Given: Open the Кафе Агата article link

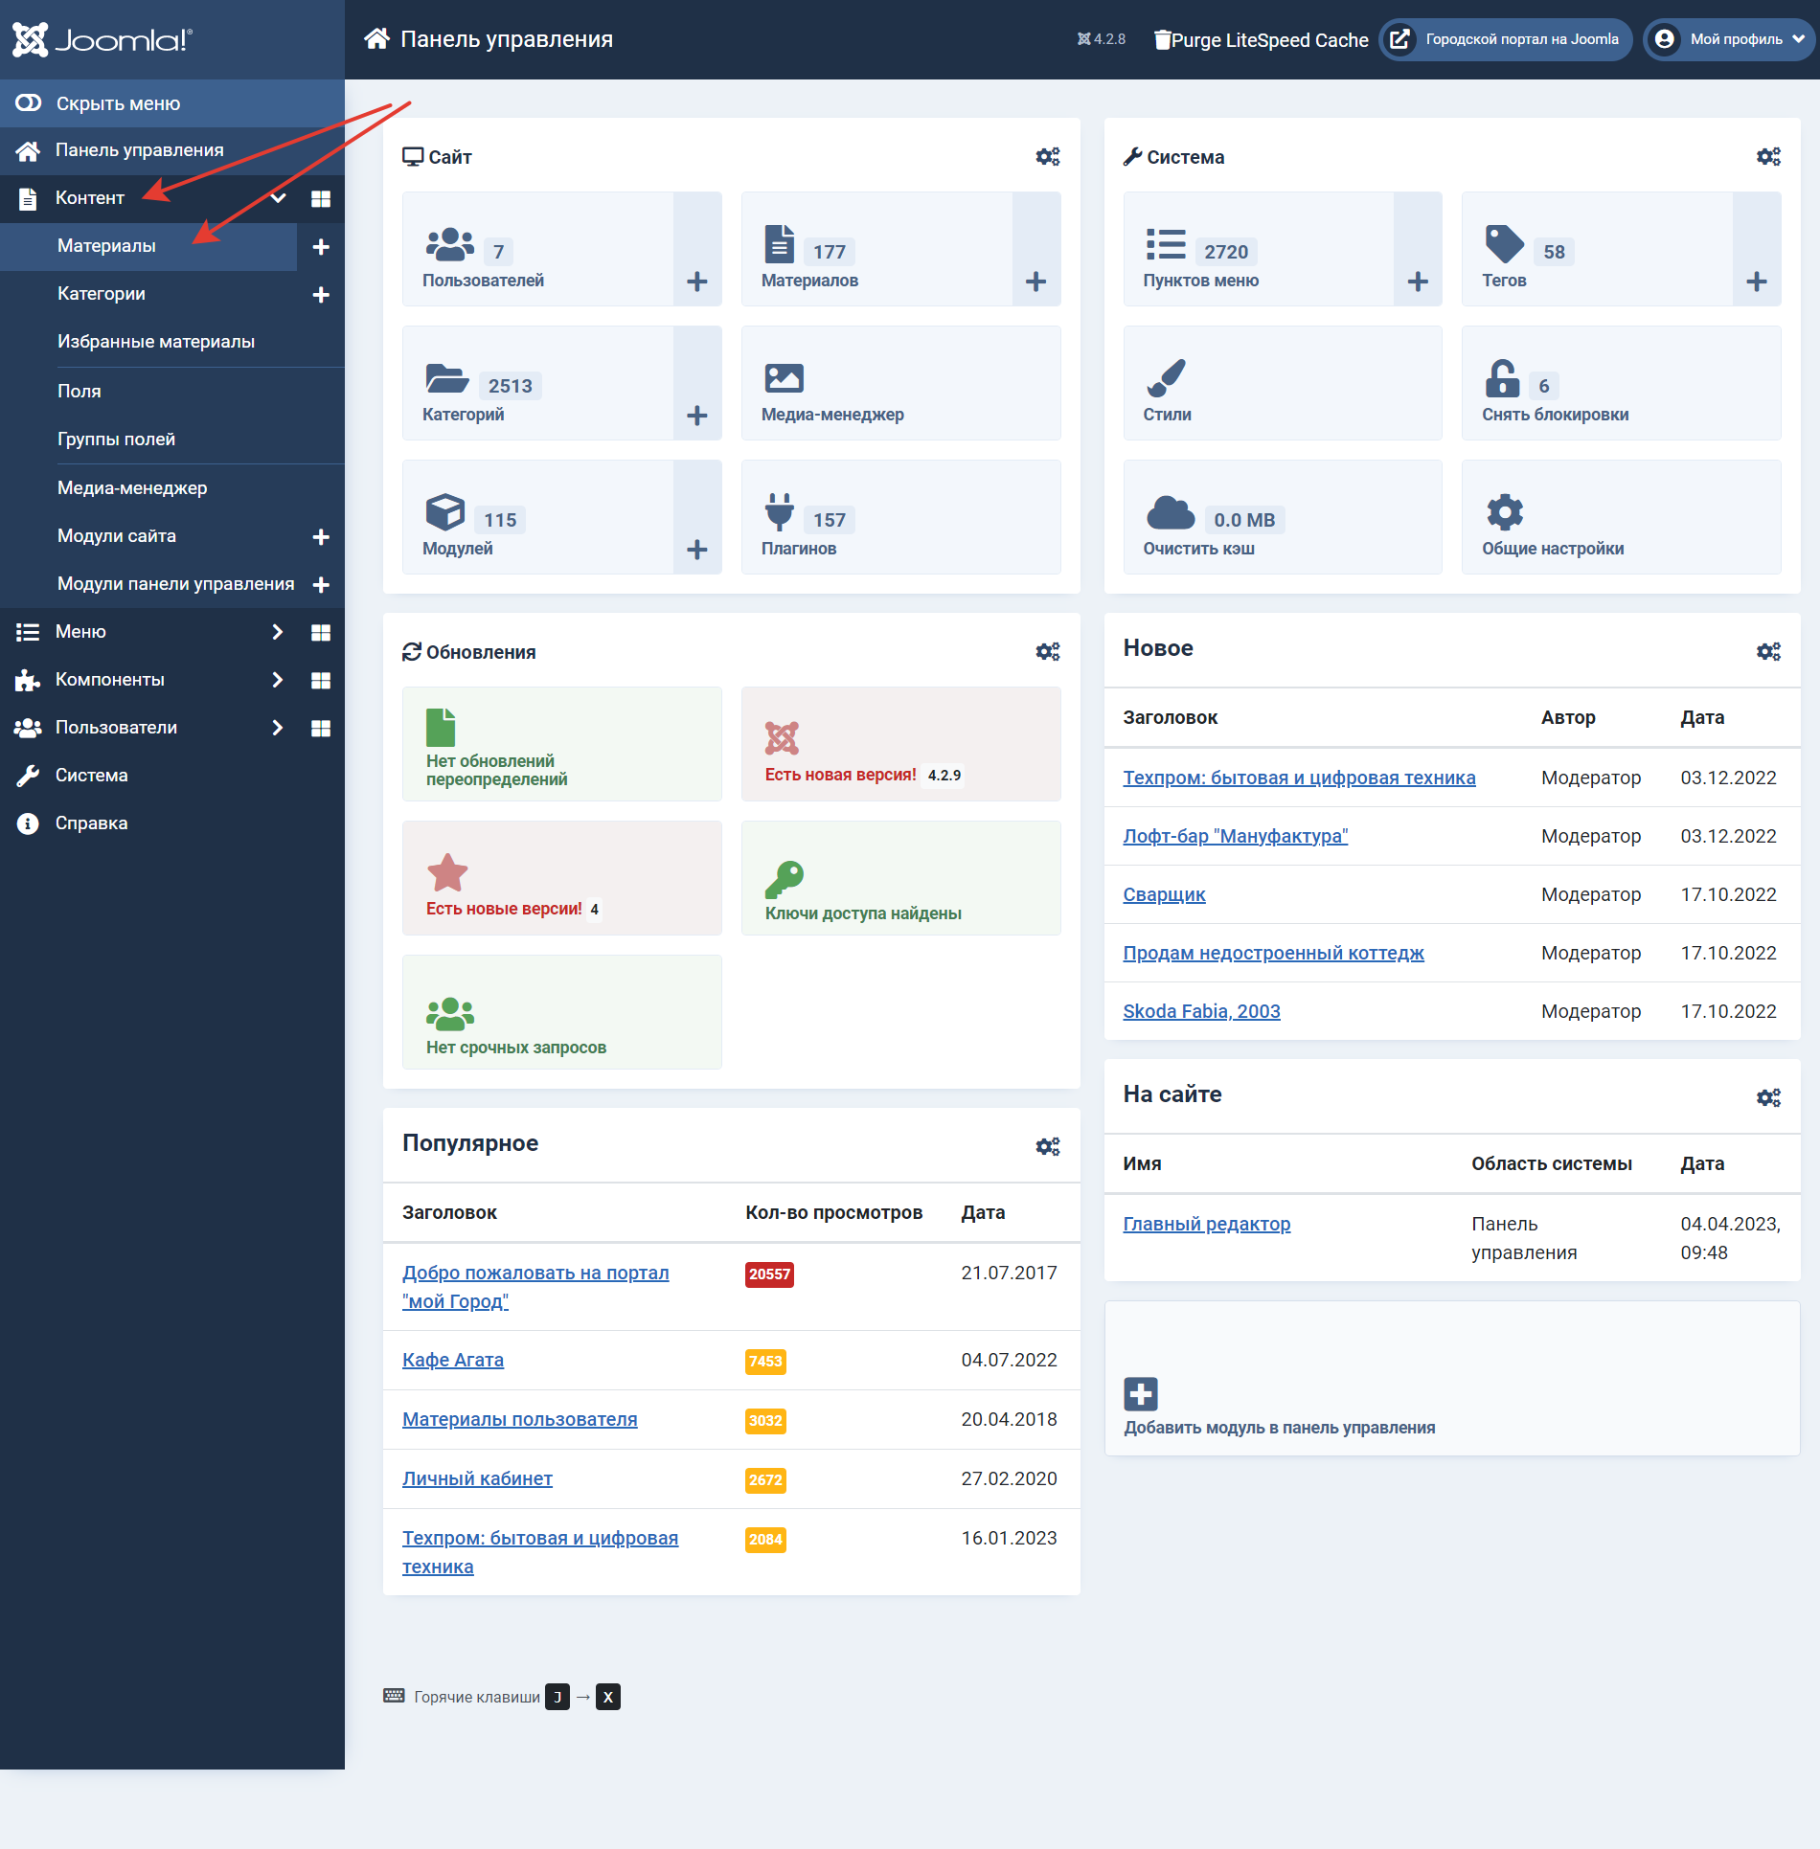Looking at the screenshot, I should (453, 1360).
